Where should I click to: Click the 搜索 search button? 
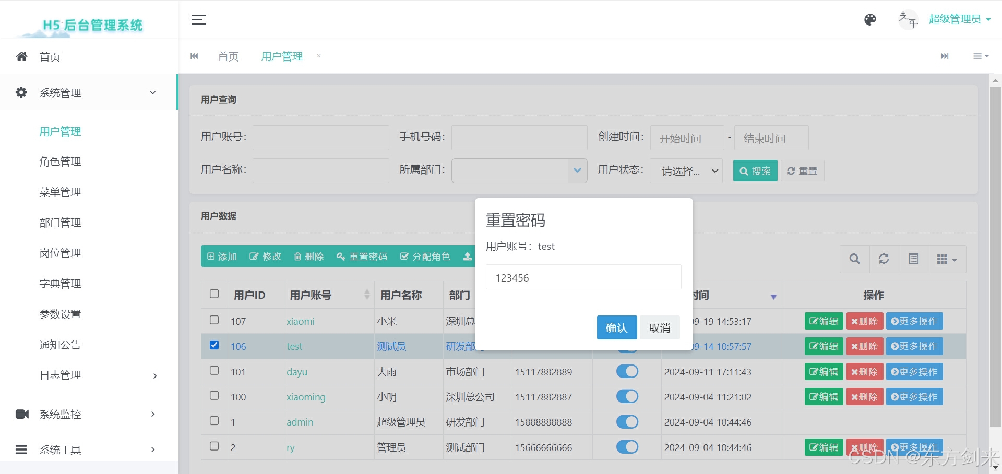(x=755, y=171)
